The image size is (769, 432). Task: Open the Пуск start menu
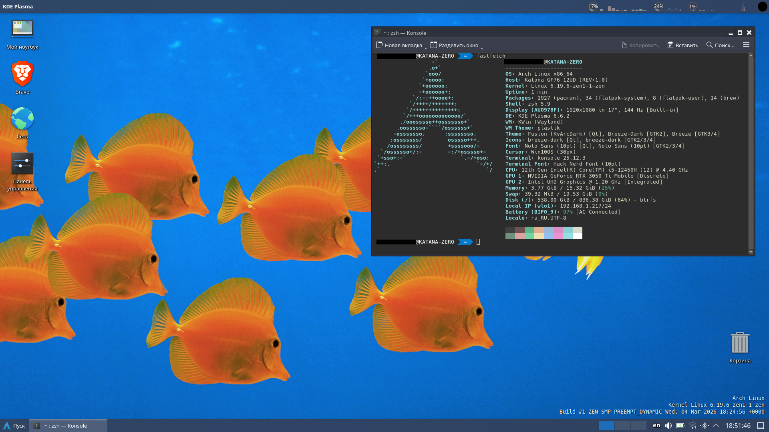tap(14, 426)
